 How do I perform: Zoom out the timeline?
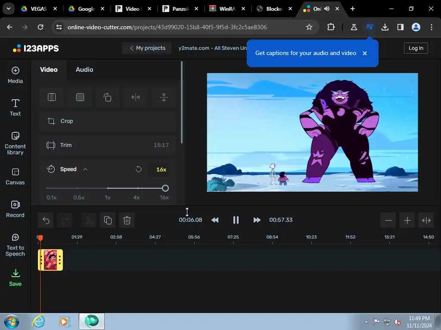(x=388, y=220)
